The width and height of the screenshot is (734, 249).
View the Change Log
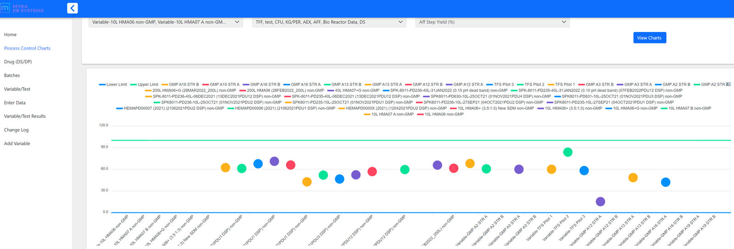16,130
